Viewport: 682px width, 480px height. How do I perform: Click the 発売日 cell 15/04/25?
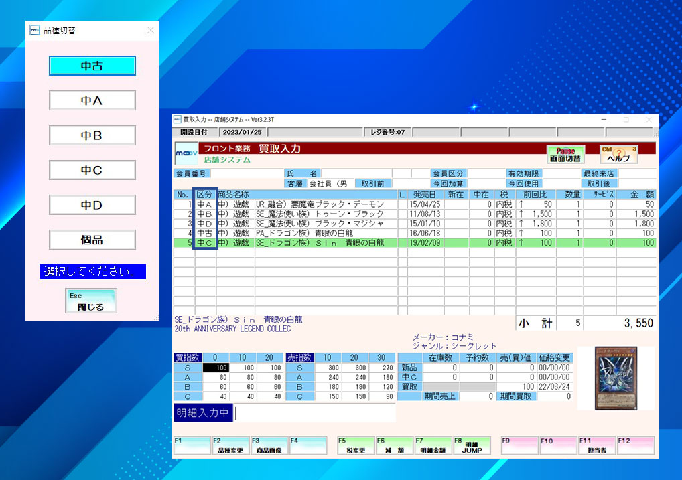pos(425,204)
